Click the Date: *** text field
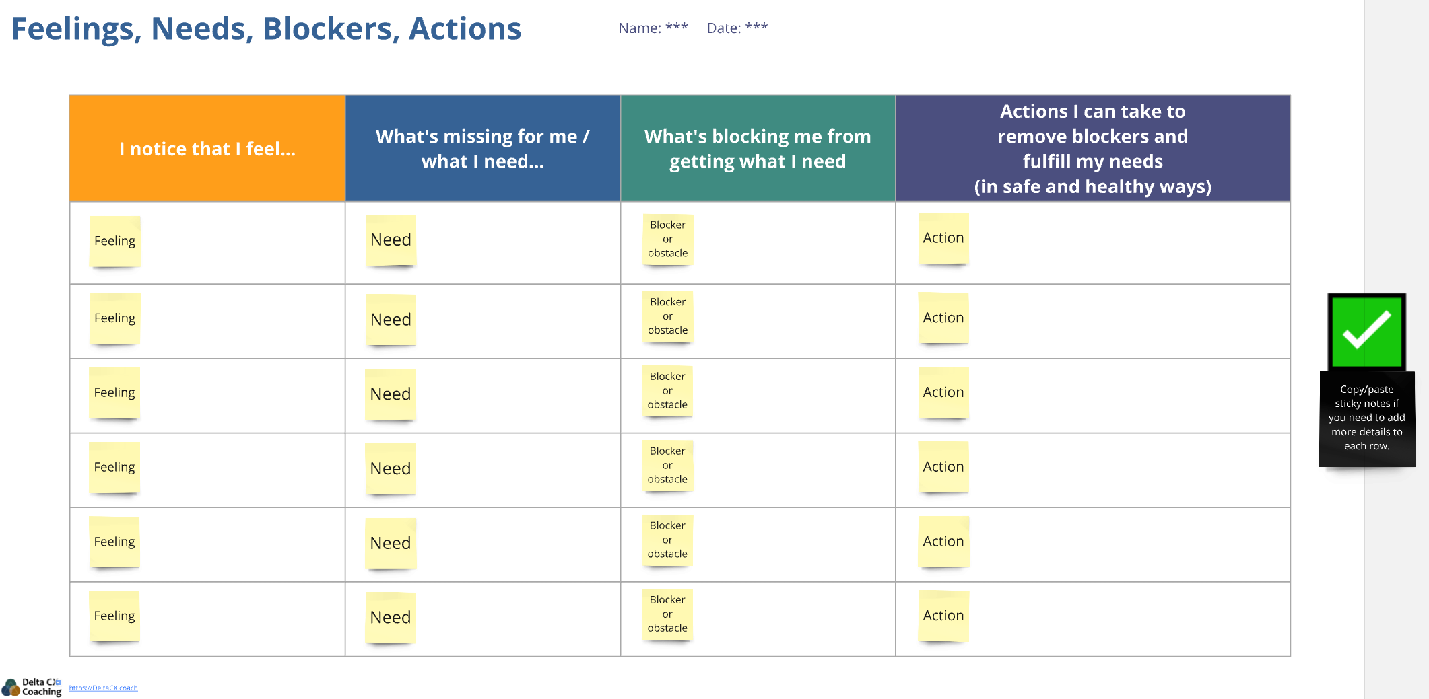The image size is (1429, 699). (x=737, y=28)
